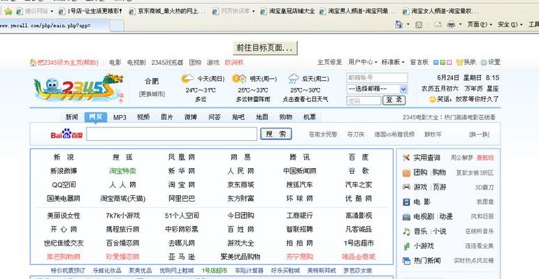Select the MP3 search tab
The height and width of the screenshot is (279, 539).
pos(120,117)
